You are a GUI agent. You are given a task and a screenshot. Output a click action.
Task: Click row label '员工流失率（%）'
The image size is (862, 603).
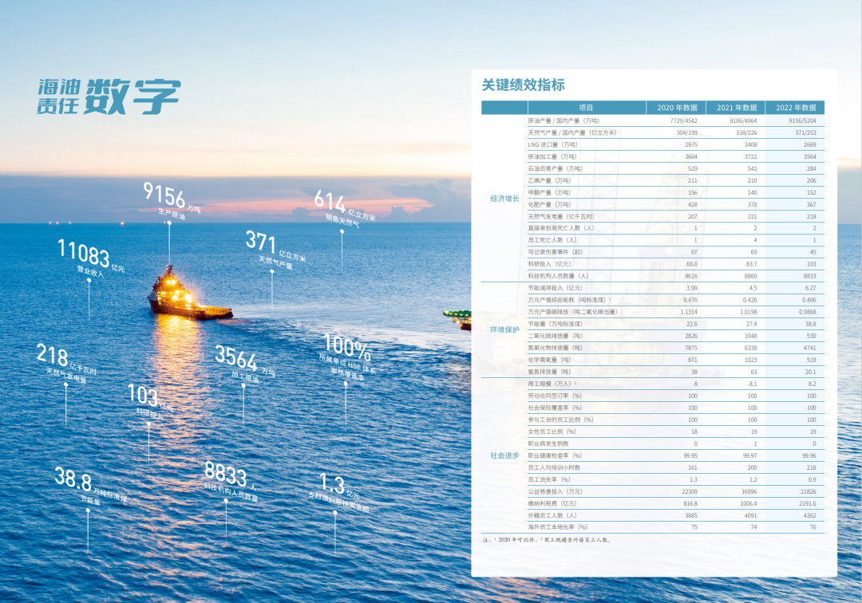pyautogui.click(x=549, y=479)
